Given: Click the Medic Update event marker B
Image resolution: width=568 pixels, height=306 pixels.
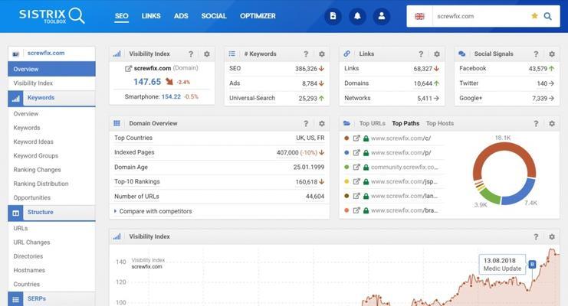Looking at the screenshot, I should (532, 265).
